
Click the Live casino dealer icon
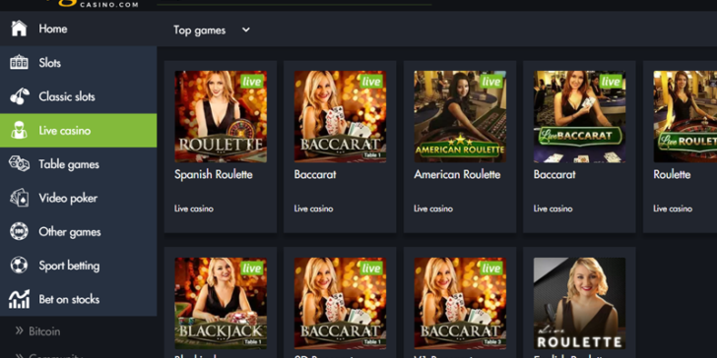[x=19, y=130]
